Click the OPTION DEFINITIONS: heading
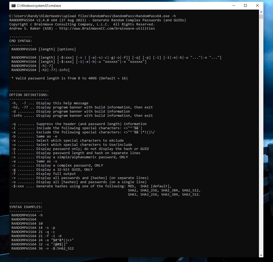The width and height of the screenshot is (273, 262). pos(29,95)
